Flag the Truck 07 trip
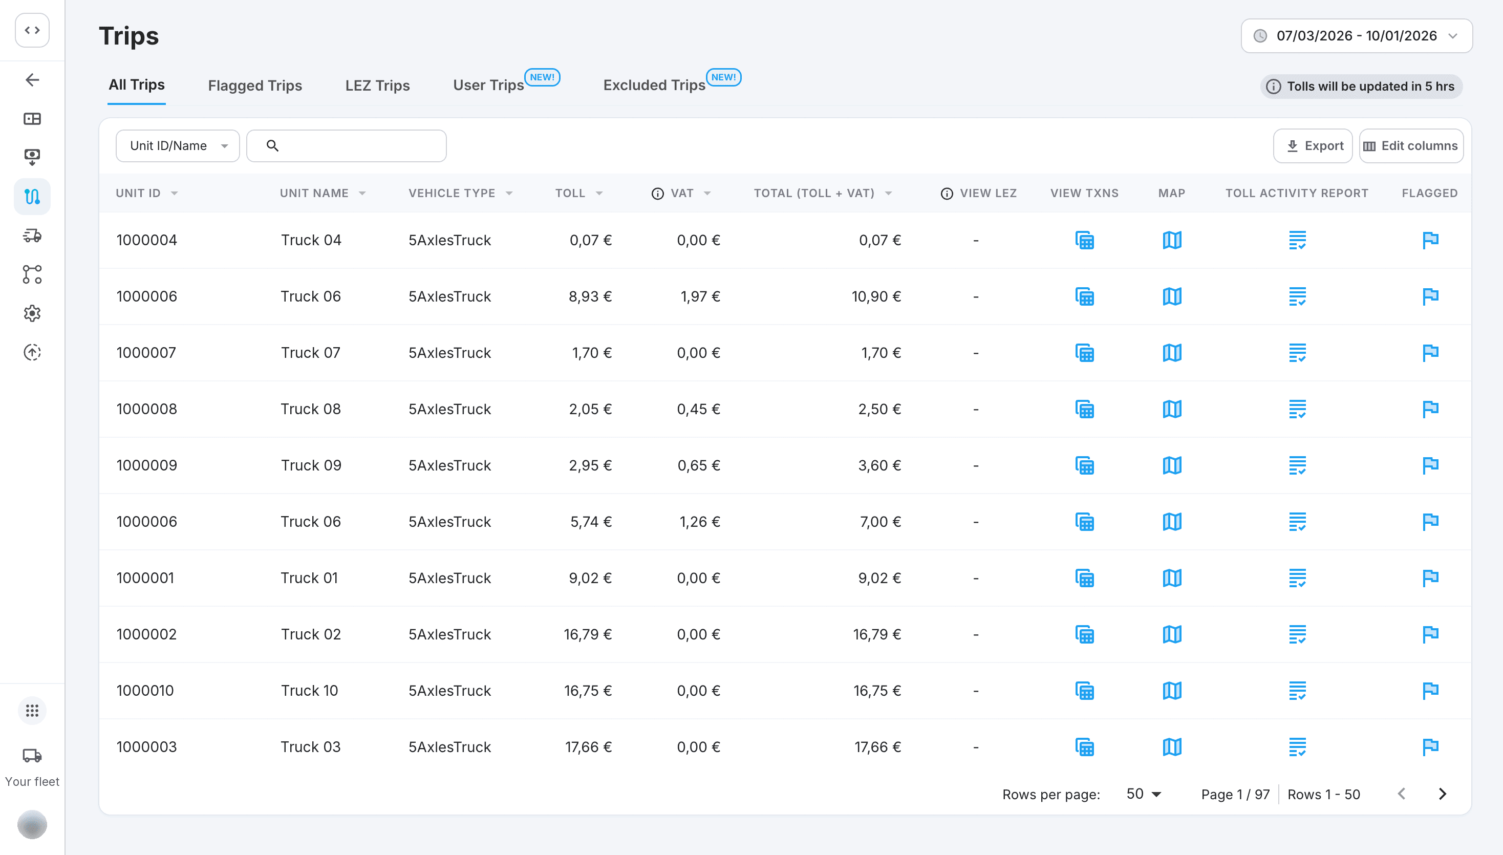The height and width of the screenshot is (855, 1503). pos(1430,353)
